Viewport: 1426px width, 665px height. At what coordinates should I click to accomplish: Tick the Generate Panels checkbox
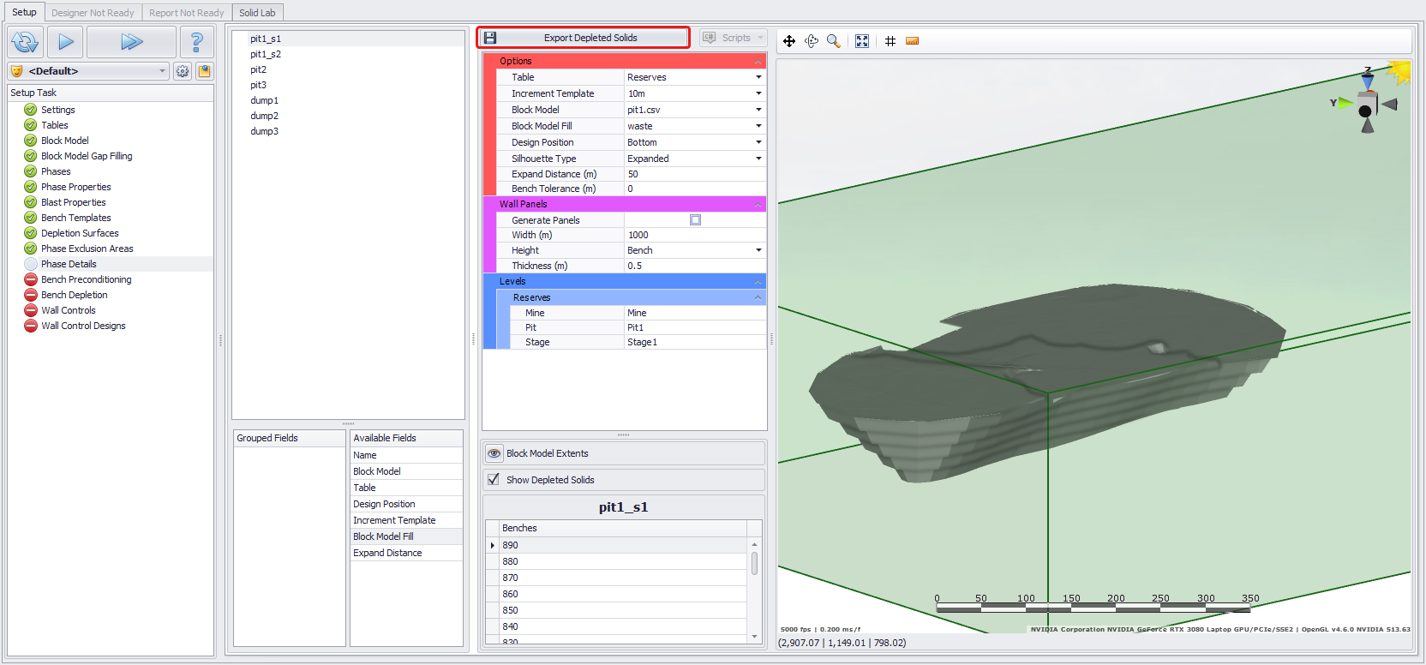tap(695, 220)
